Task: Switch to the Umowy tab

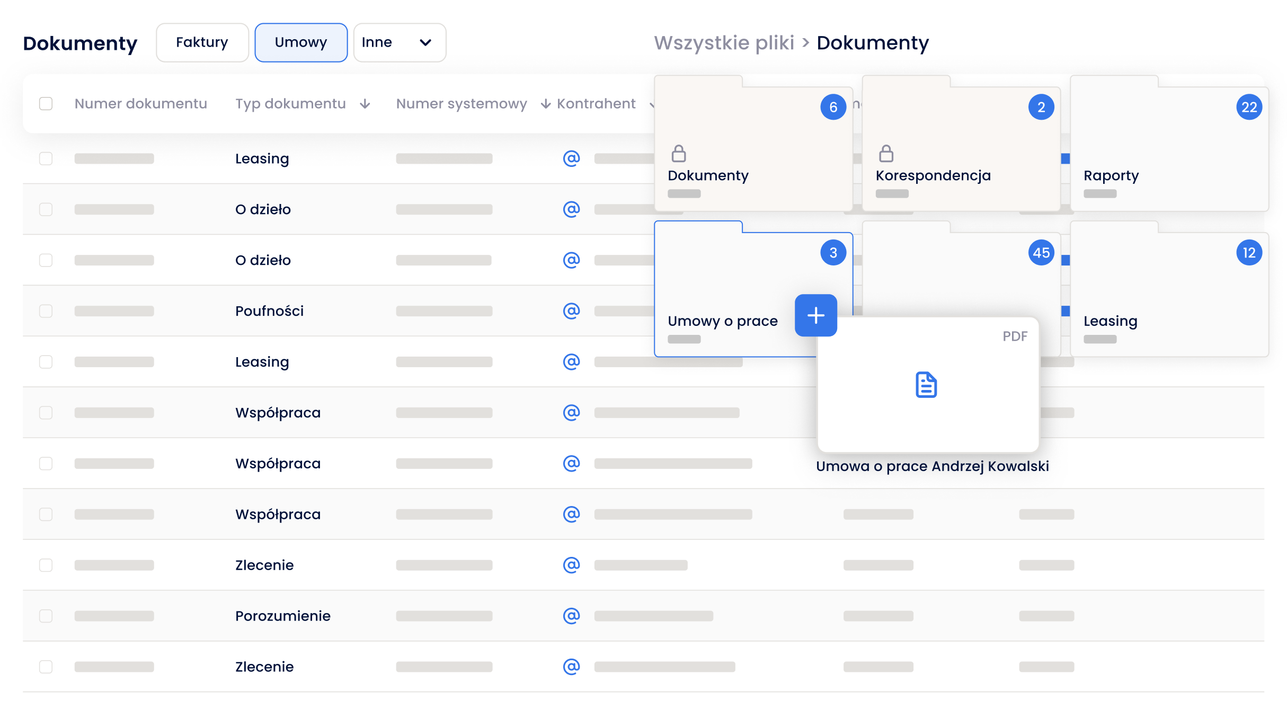Action: coord(301,42)
